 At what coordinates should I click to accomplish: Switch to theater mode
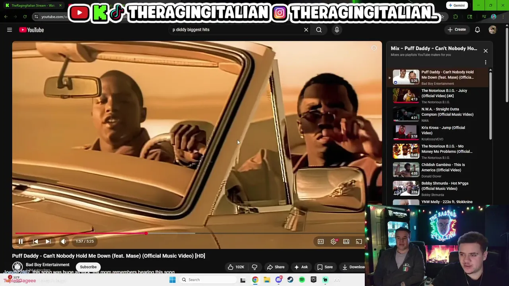coord(346,242)
